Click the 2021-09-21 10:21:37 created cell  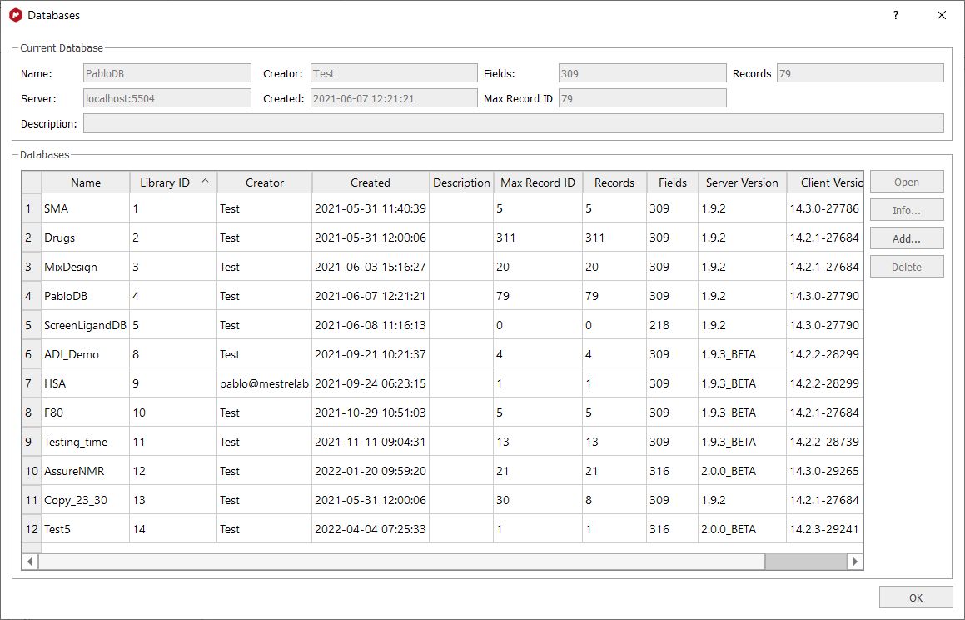pos(371,355)
